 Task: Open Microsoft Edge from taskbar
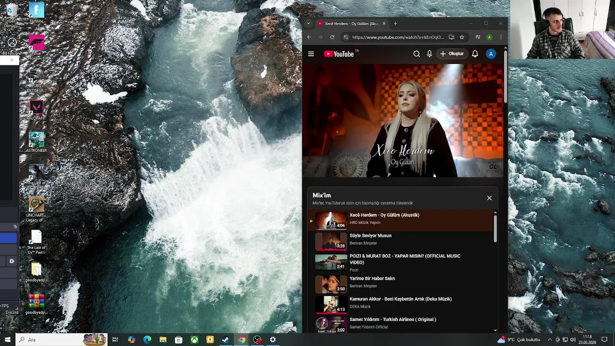click(x=147, y=340)
